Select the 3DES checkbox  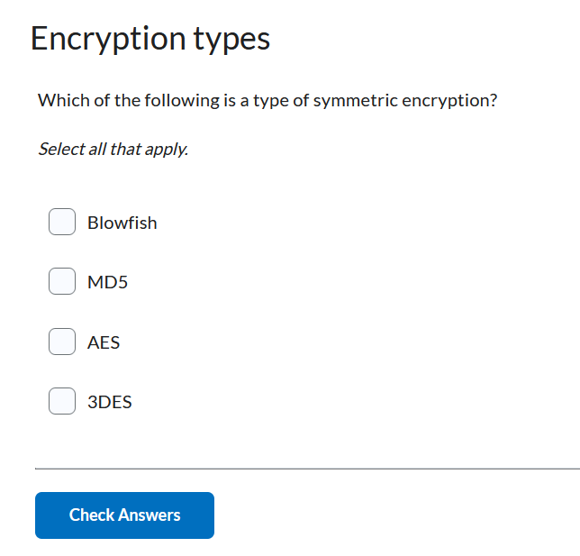(61, 401)
